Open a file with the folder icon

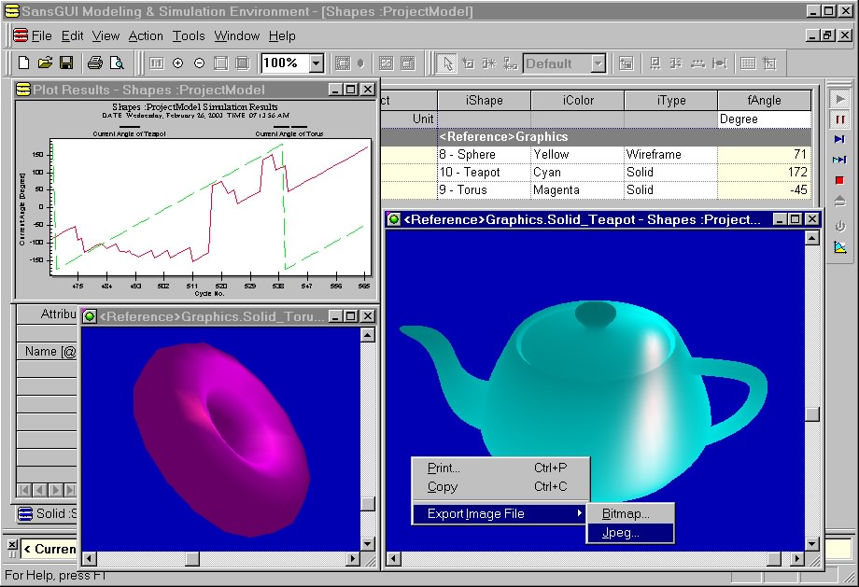click(x=45, y=63)
